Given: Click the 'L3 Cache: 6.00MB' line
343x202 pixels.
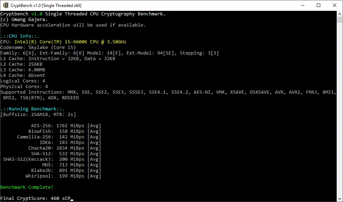Looking at the screenshot, I should point(23,70).
